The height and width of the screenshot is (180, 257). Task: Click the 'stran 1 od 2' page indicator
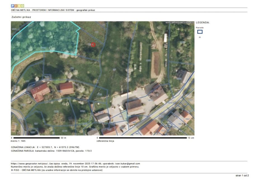coord(242,176)
